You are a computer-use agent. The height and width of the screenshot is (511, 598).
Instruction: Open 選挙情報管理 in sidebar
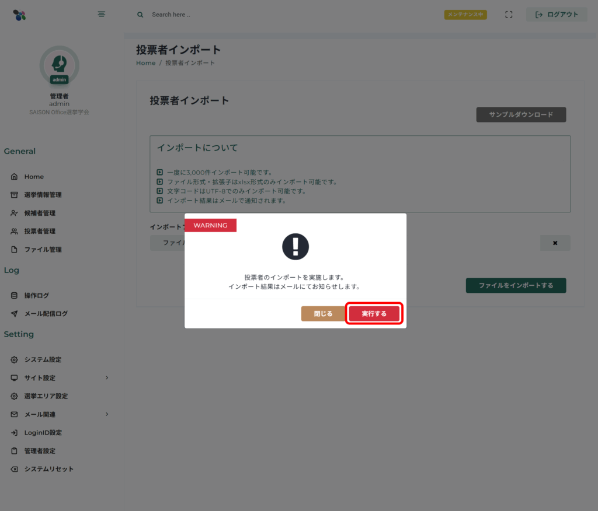pyautogui.click(x=43, y=195)
